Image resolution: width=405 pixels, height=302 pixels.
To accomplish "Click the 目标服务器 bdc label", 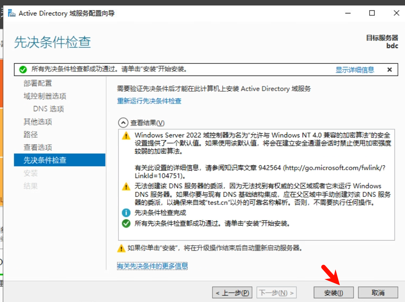I will pos(382,42).
